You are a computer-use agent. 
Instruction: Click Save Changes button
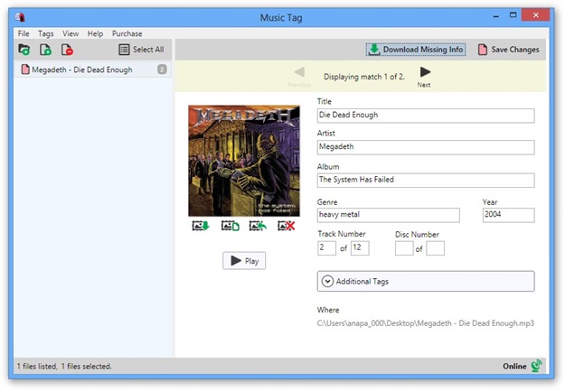(x=508, y=50)
